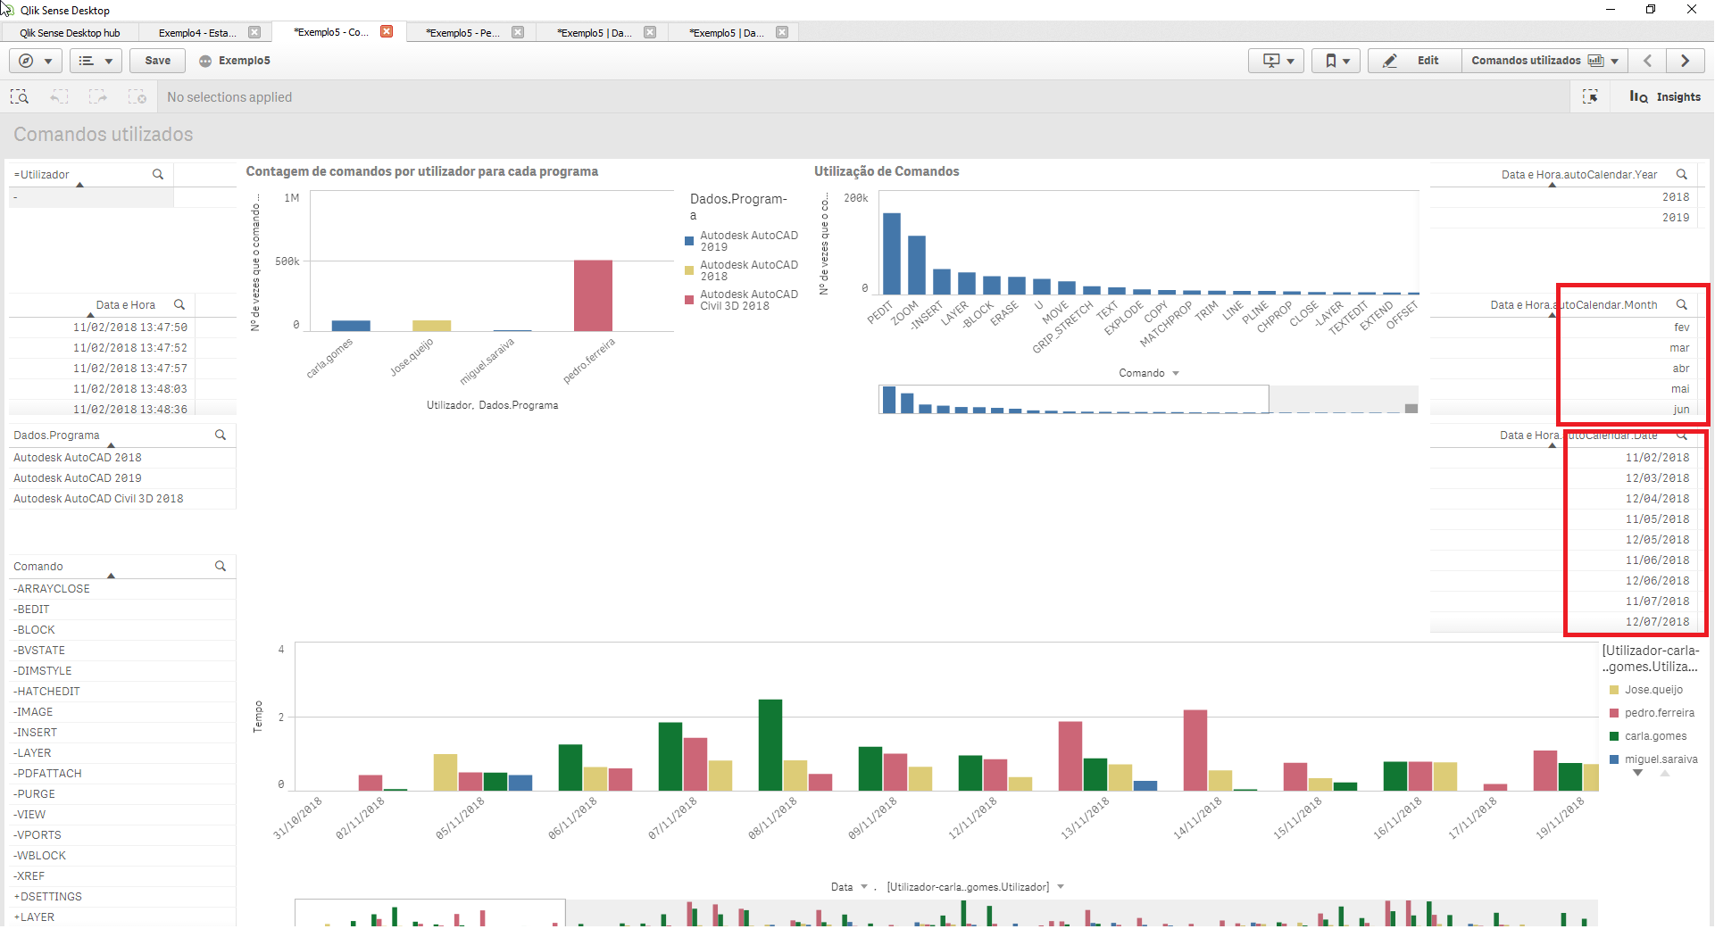Image resolution: width=1715 pixels, height=929 pixels.
Task: Open the navigation compass dropdown menu
Action: (x=36, y=61)
